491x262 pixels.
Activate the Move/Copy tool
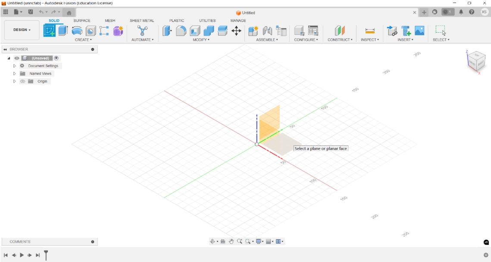pos(236,31)
